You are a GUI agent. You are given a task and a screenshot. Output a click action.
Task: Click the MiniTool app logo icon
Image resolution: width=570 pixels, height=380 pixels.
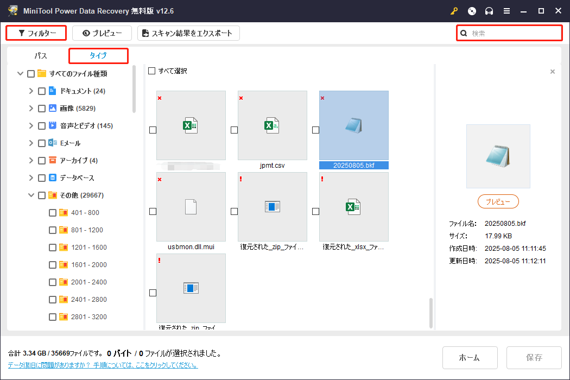[x=13, y=10]
